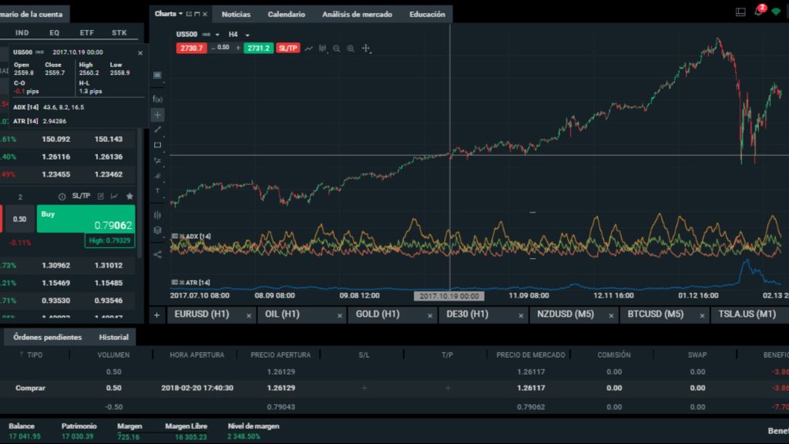
Task: Expand the US500 symbol dropdown
Action: point(217,35)
